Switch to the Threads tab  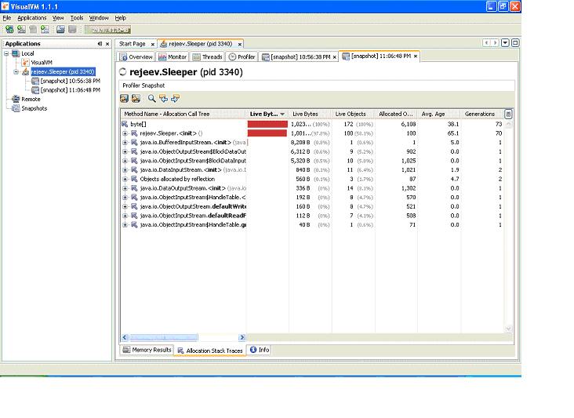(x=208, y=56)
